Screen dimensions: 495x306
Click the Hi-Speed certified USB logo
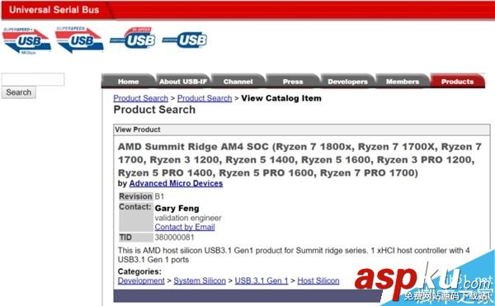[x=133, y=38]
